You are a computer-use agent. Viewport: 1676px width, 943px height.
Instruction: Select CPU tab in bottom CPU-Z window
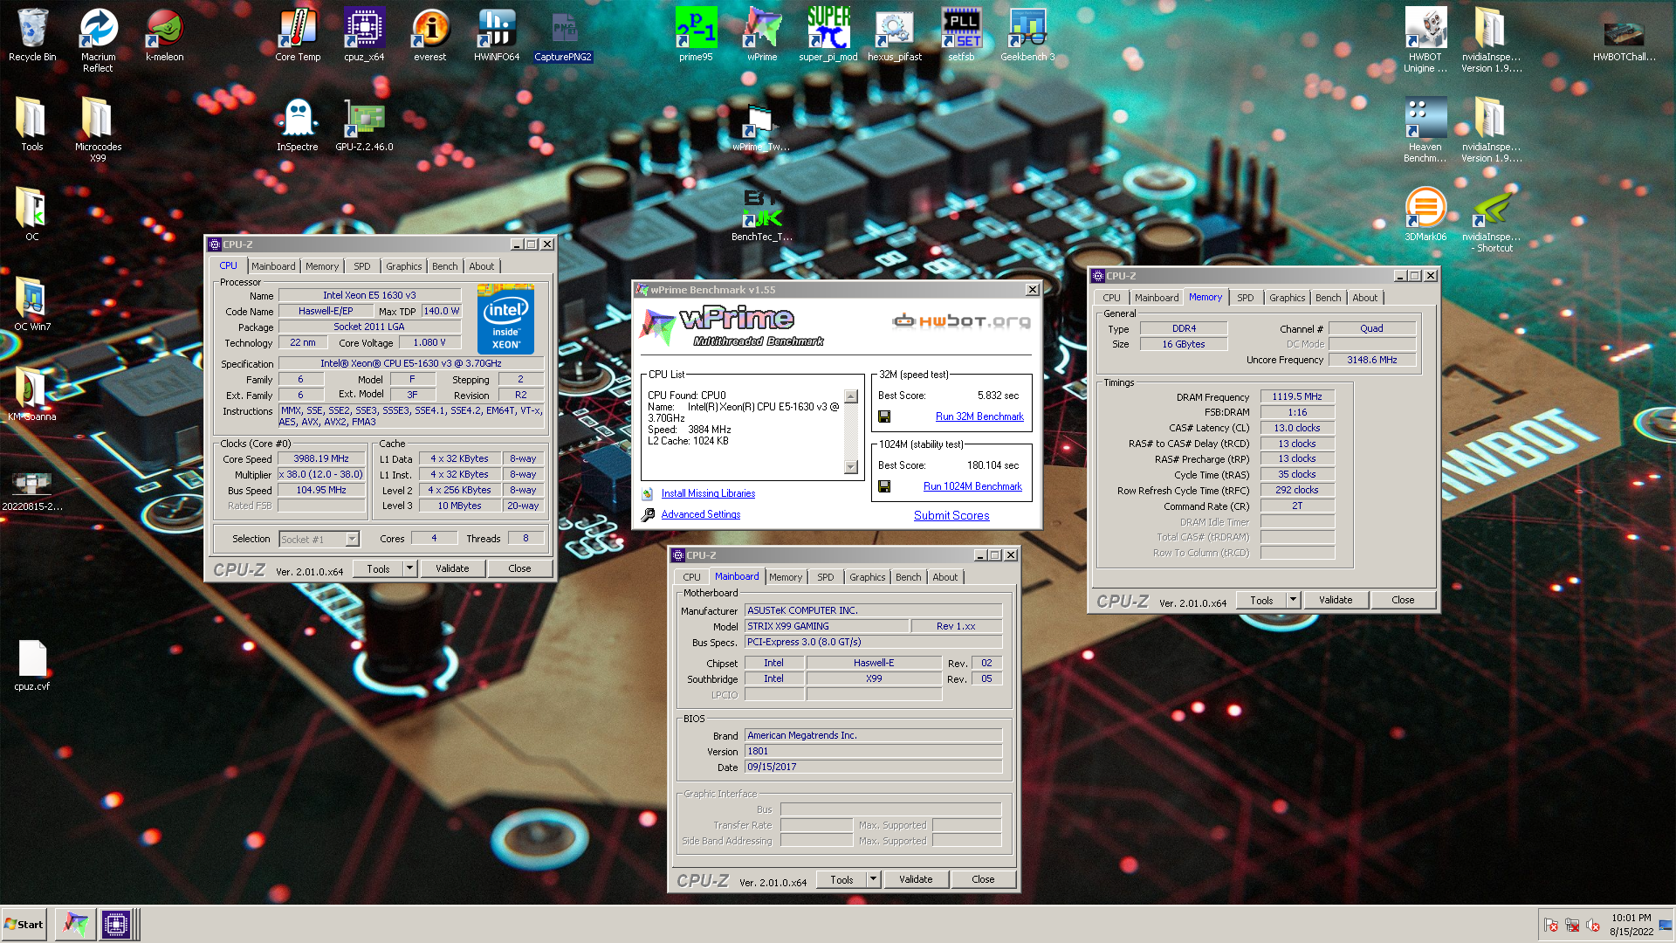[x=691, y=577]
